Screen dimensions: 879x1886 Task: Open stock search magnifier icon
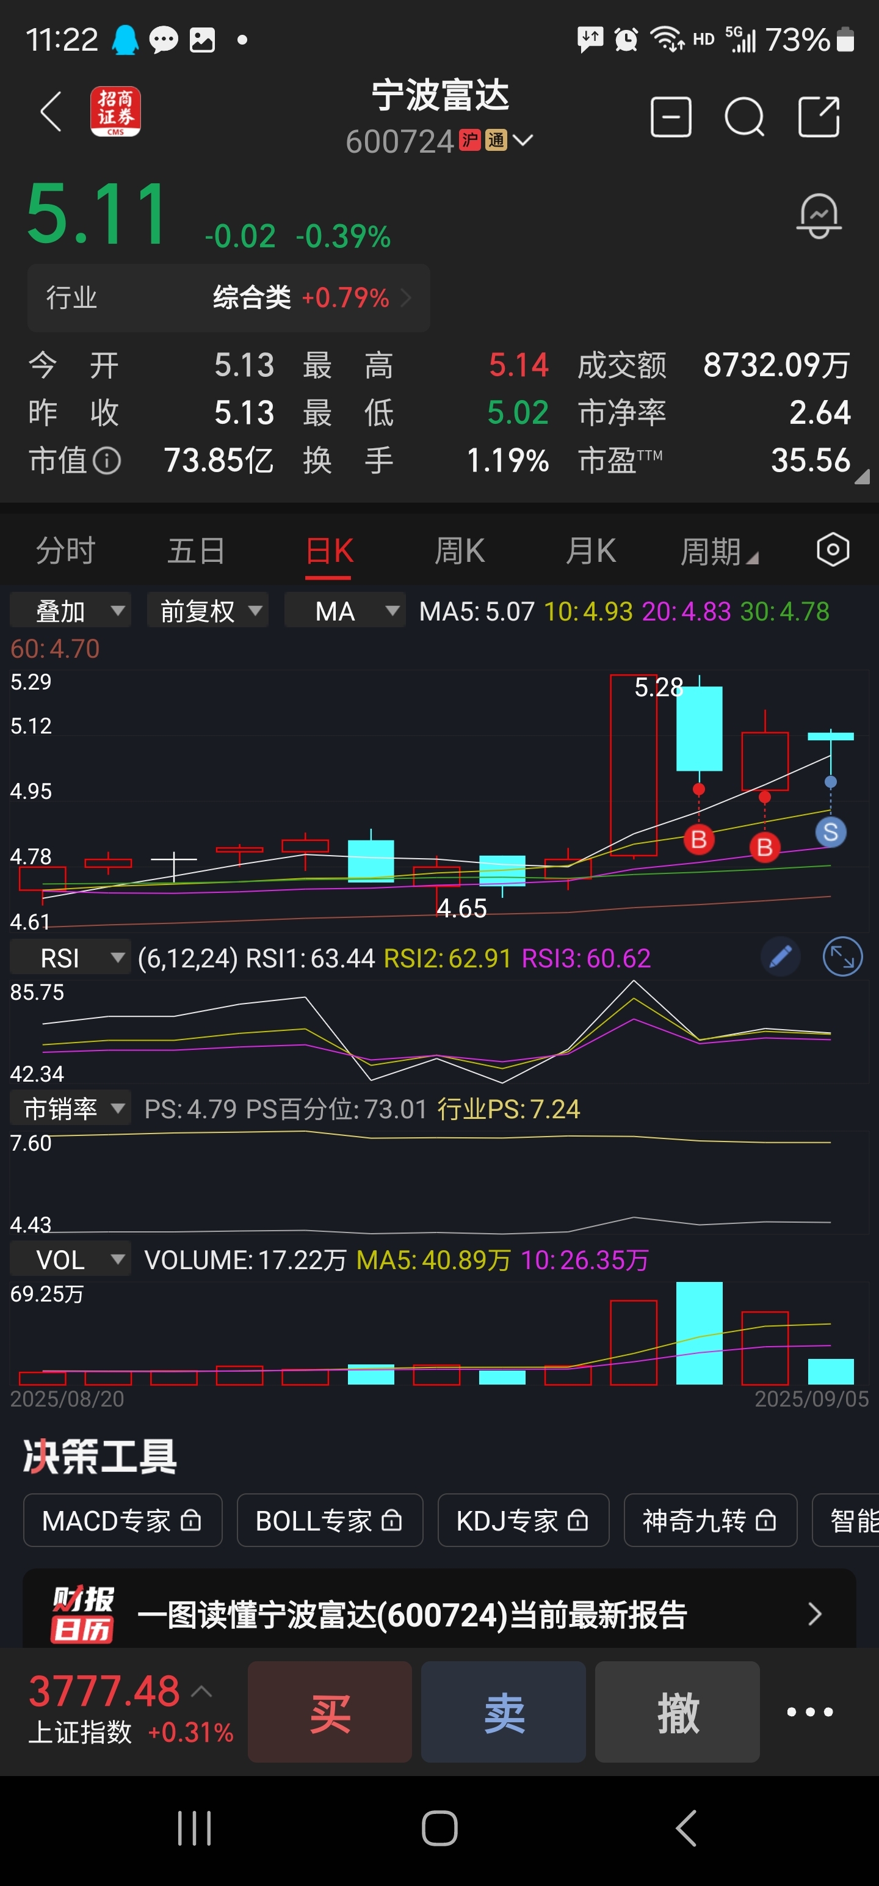(744, 117)
